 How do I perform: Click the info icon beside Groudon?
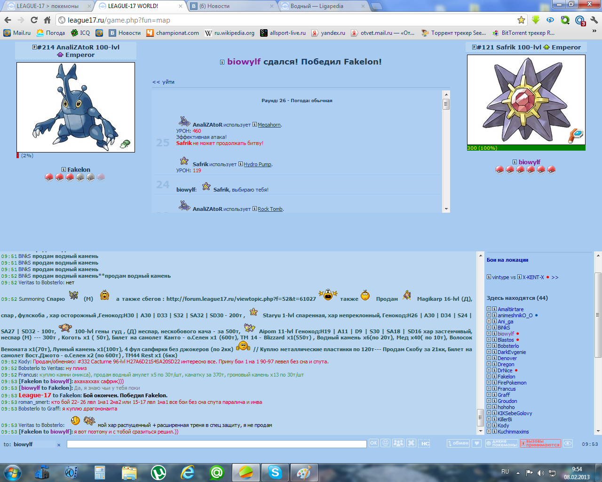[x=494, y=401]
